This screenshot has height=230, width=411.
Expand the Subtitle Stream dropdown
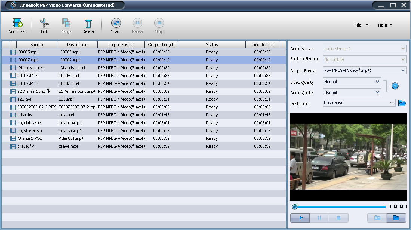coord(403,59)
